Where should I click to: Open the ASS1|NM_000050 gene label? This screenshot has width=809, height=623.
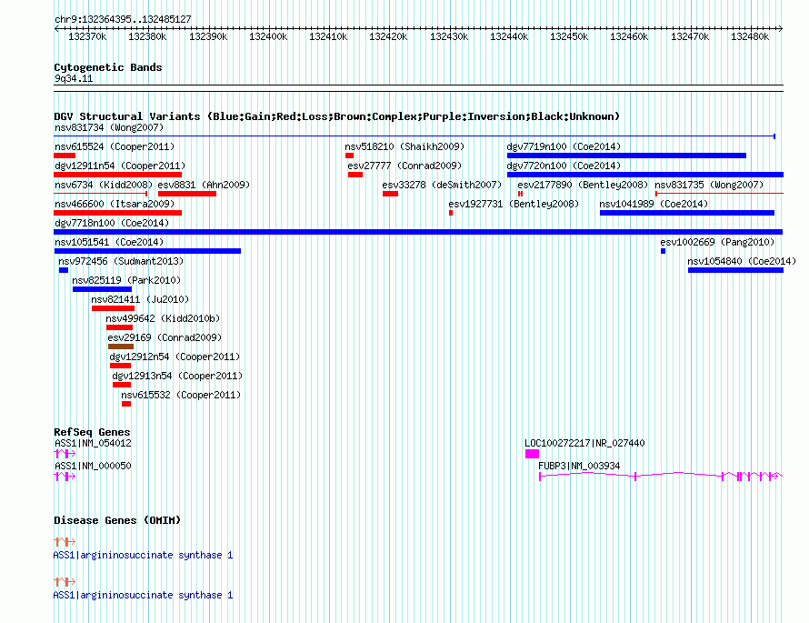(93, 466)
